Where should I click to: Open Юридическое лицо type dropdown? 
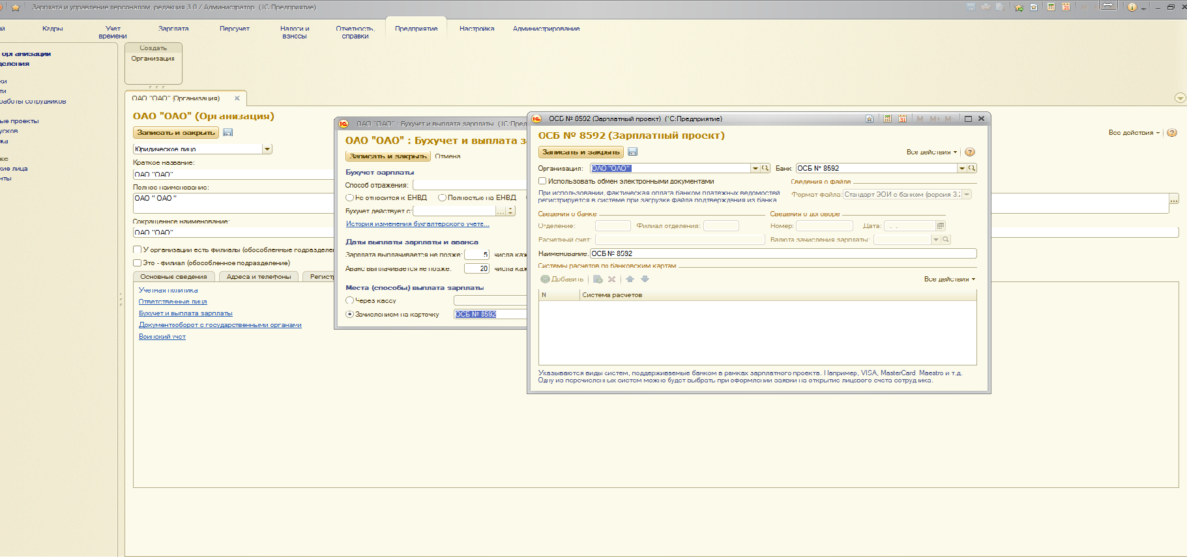coord(267,149)
